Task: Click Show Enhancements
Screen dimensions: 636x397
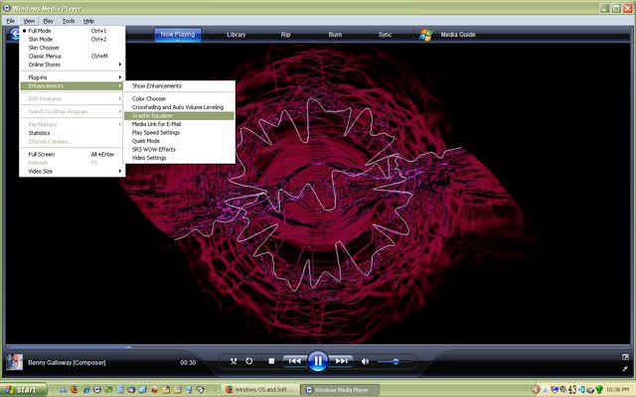Action: (x=179, y=86)
